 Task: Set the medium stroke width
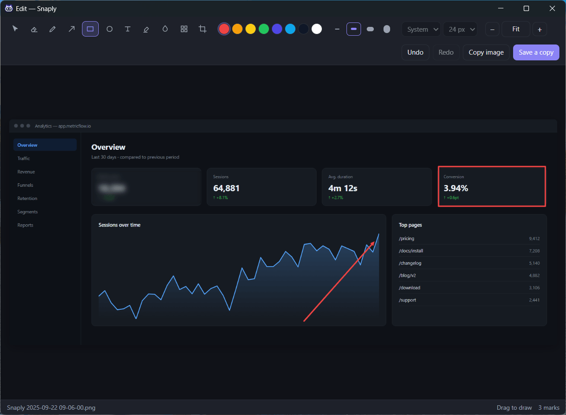[354, 29]
